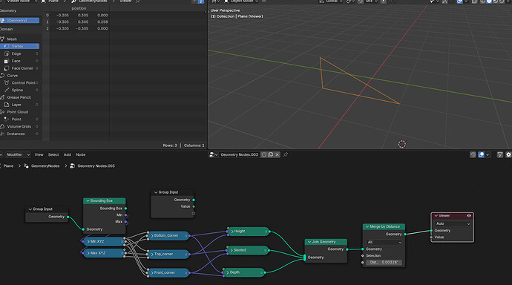
Task: Open the node editor View menu
Action: tap(39, 154)
